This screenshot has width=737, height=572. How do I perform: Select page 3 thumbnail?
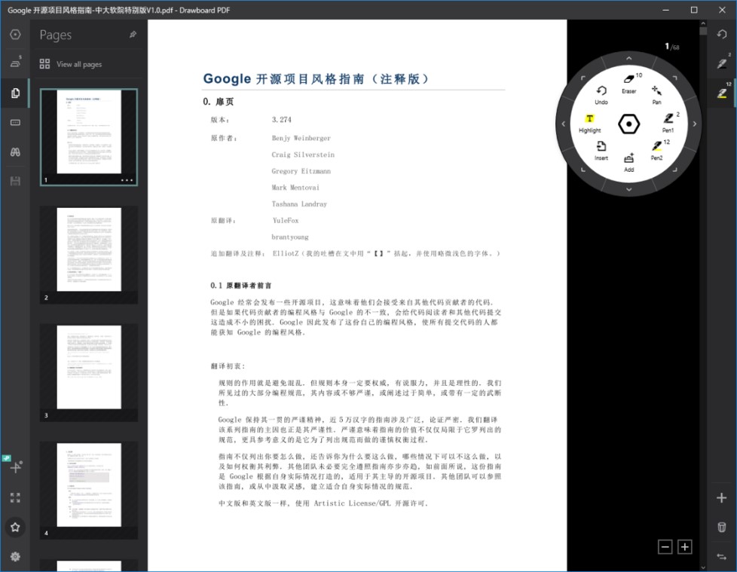click(x=89, y=372)
